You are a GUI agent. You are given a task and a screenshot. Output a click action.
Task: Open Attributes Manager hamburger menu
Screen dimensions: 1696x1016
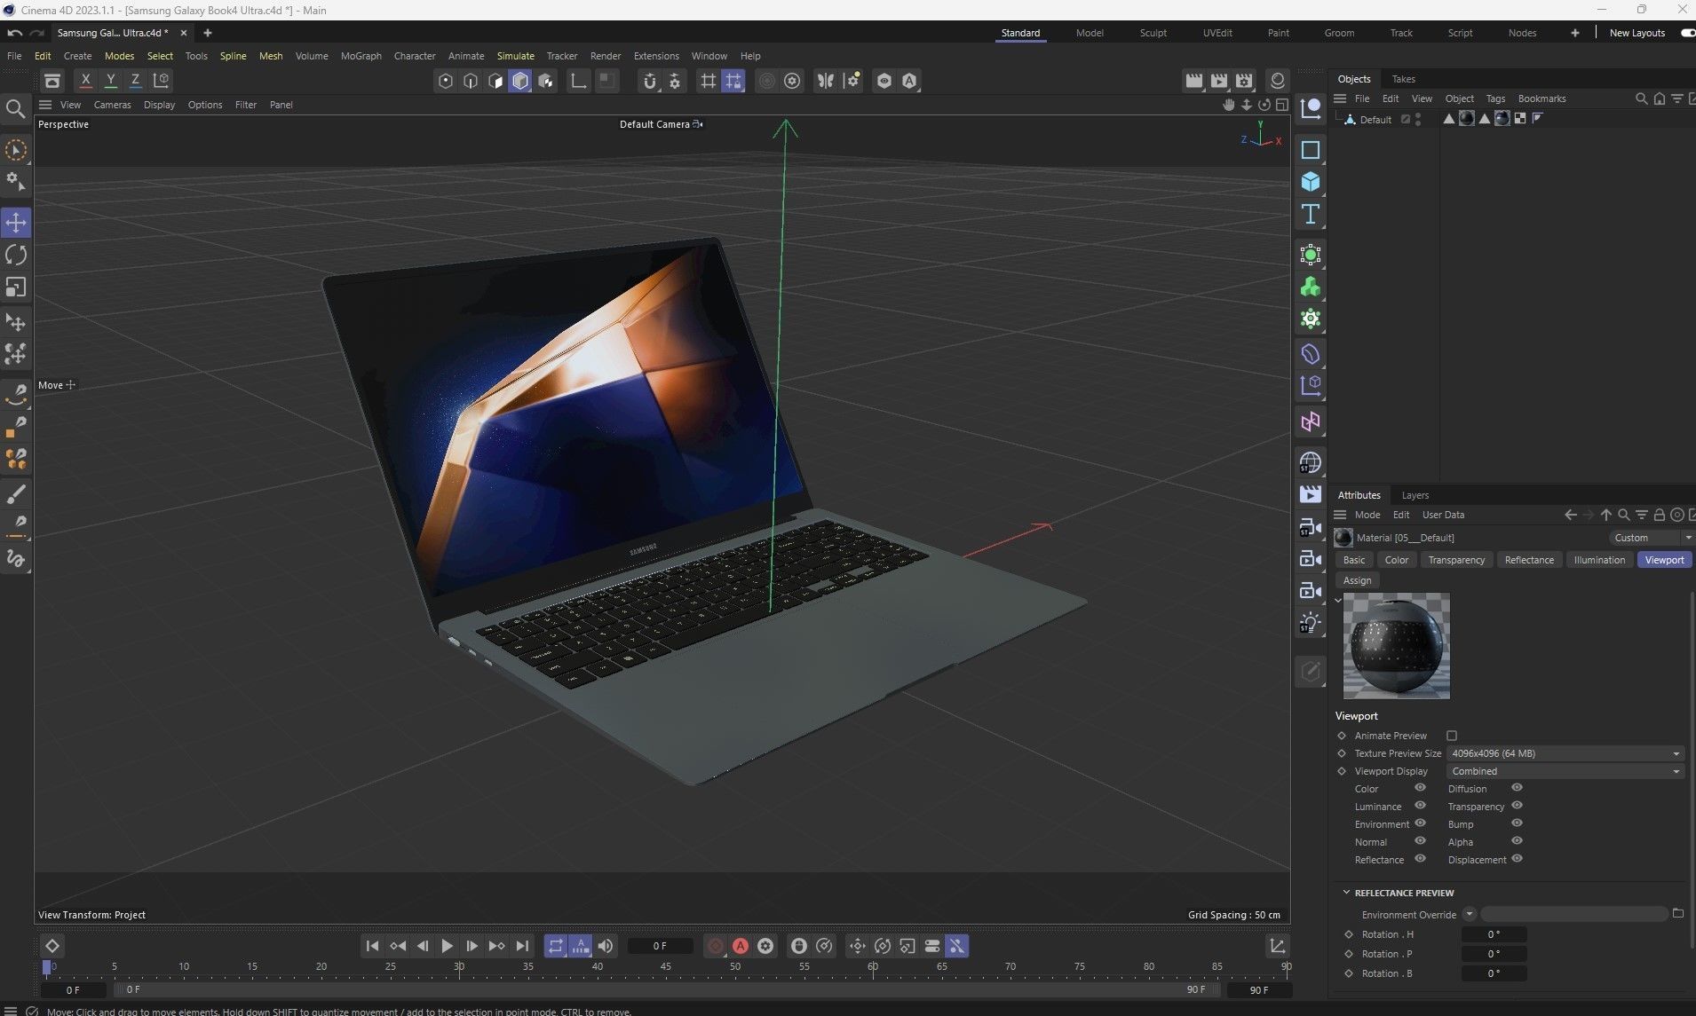[1340, 515]
